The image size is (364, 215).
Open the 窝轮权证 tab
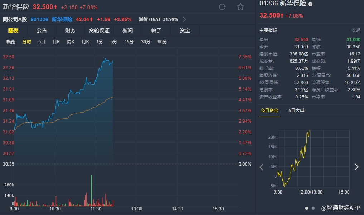pyautogui.click(x=99, y=30)
